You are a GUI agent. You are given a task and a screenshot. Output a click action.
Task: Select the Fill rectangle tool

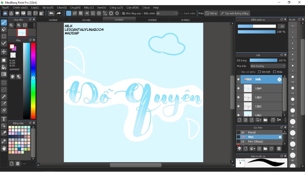(4, 60)
